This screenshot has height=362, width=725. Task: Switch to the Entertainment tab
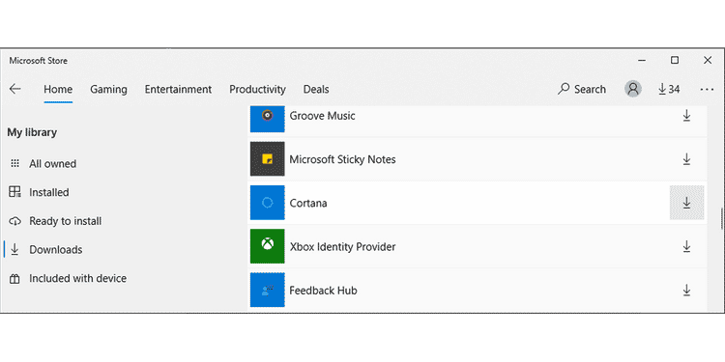pos(178,90)
